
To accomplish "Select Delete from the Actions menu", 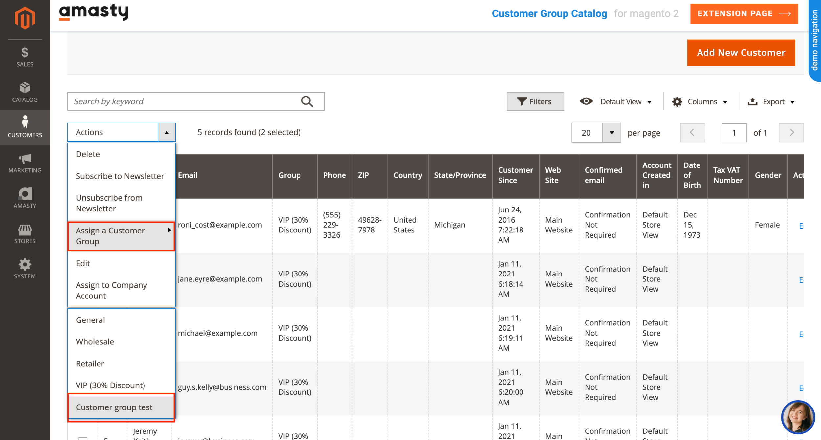I will pyautogui.click(x=87, y=154).
